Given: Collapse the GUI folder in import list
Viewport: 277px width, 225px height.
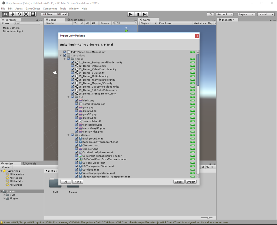Looking at the screenshot, I should tap(68, 97).
